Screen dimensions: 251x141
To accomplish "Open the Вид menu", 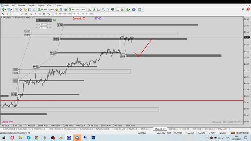I will 14,5.
